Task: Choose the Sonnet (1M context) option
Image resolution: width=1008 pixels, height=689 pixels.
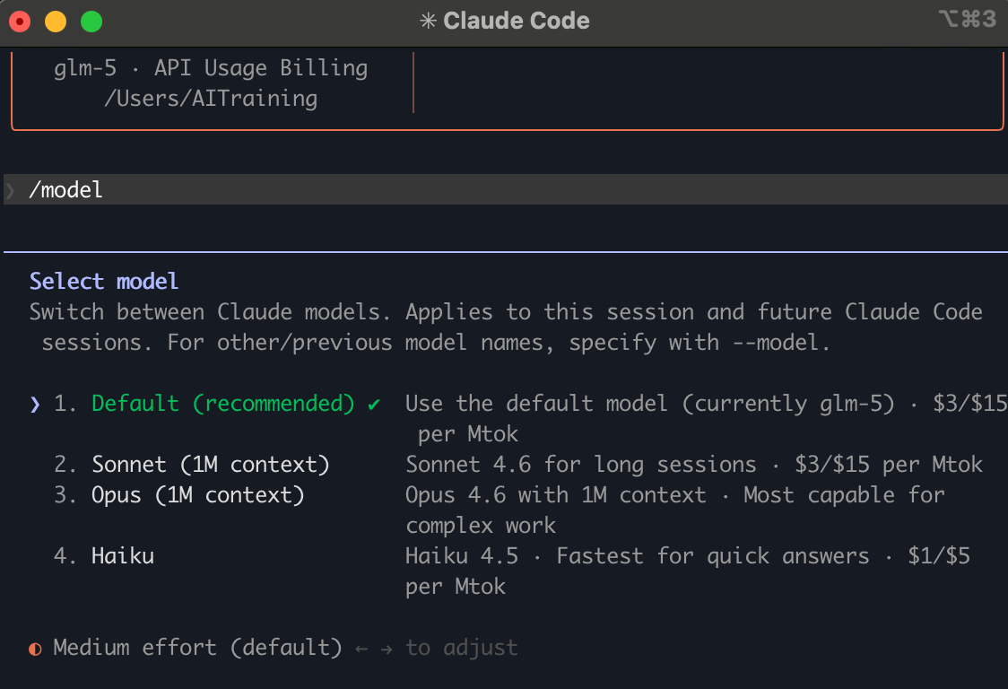Action: [211, 465]
